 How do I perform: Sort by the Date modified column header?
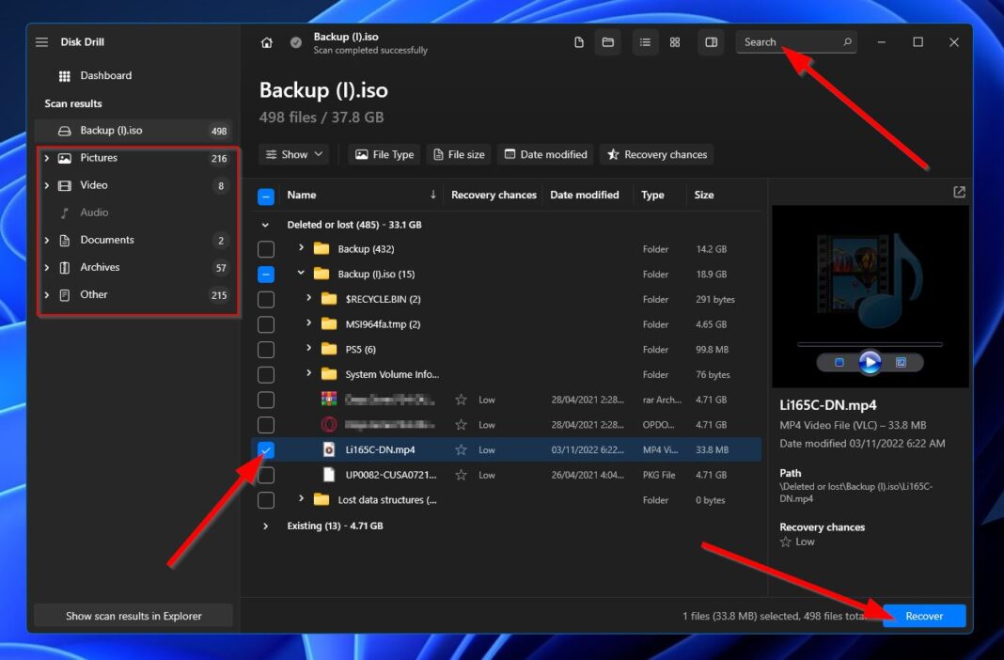point(584,195)
